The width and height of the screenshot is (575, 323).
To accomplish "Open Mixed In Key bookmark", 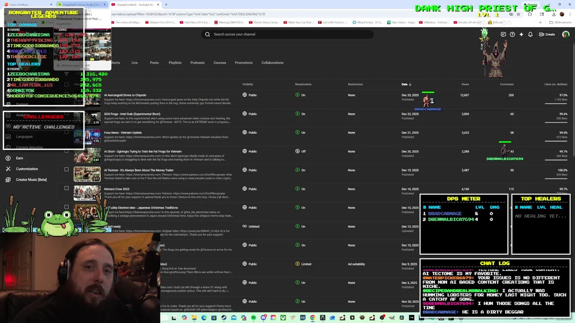I will coord(368,22).
